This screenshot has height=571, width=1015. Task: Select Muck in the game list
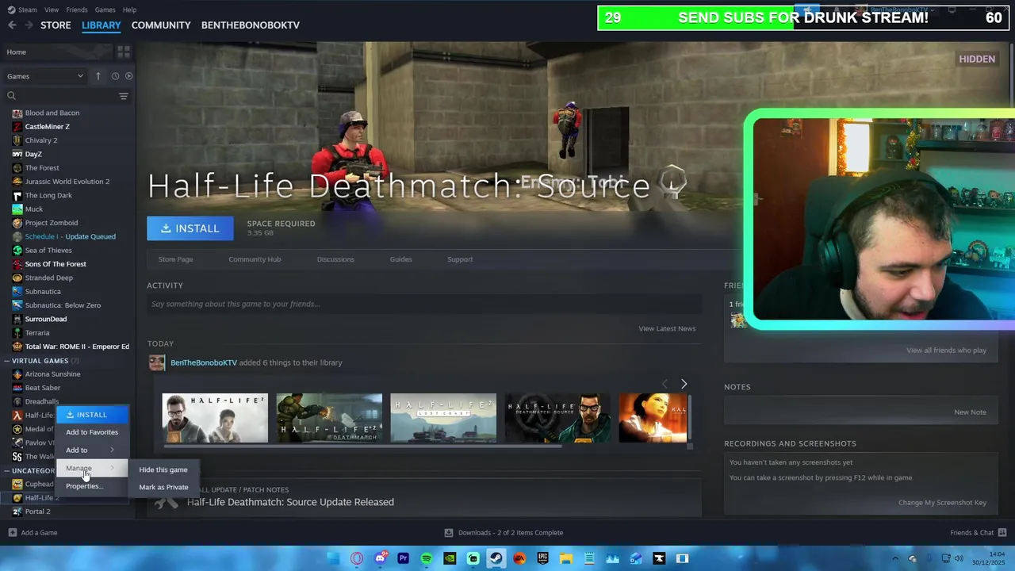[34, 209]
